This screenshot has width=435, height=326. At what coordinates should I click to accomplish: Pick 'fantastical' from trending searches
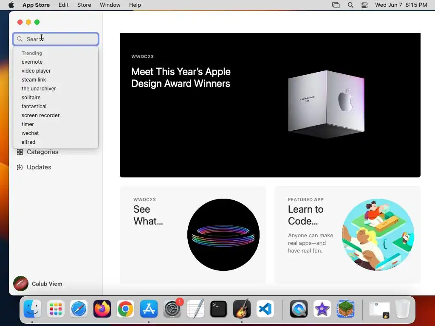click(34, 106)
